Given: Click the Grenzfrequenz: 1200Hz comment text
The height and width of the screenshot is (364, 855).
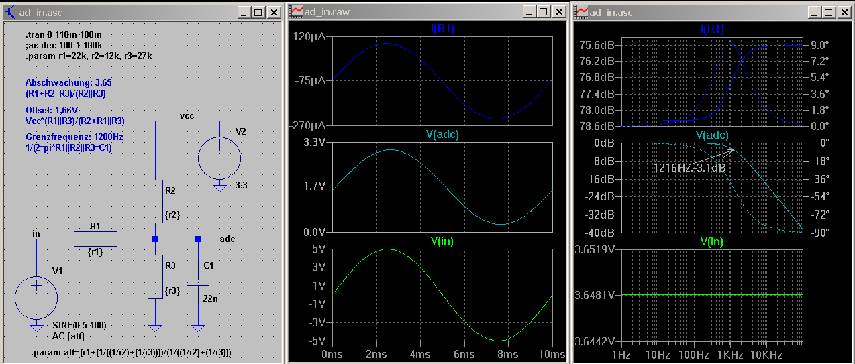Looking at the screenshot, I should 74,136.
